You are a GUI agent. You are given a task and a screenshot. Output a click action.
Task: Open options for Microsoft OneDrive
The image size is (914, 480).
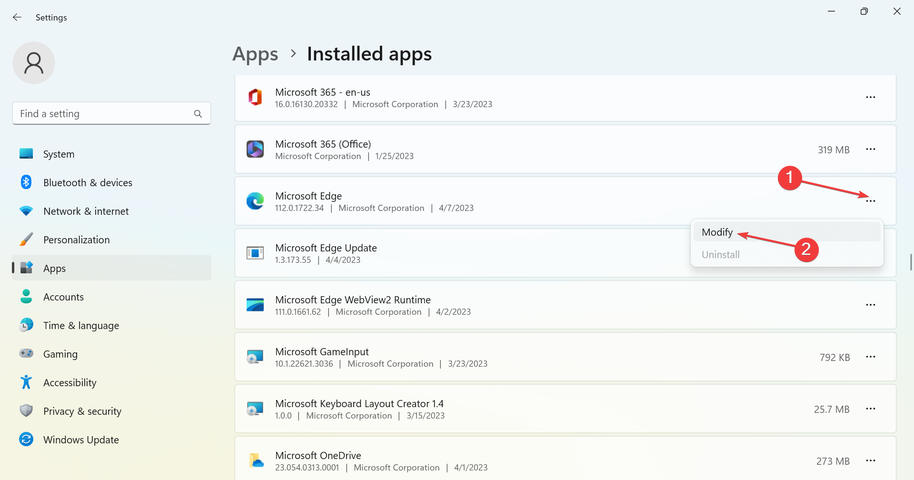(x=871, y=460)
